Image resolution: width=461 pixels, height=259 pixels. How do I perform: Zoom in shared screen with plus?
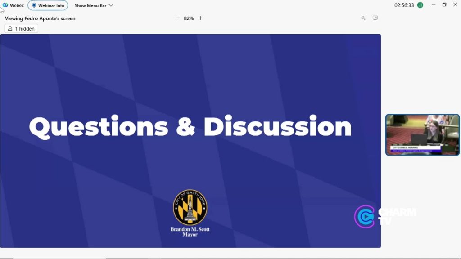tap(200, 18)
